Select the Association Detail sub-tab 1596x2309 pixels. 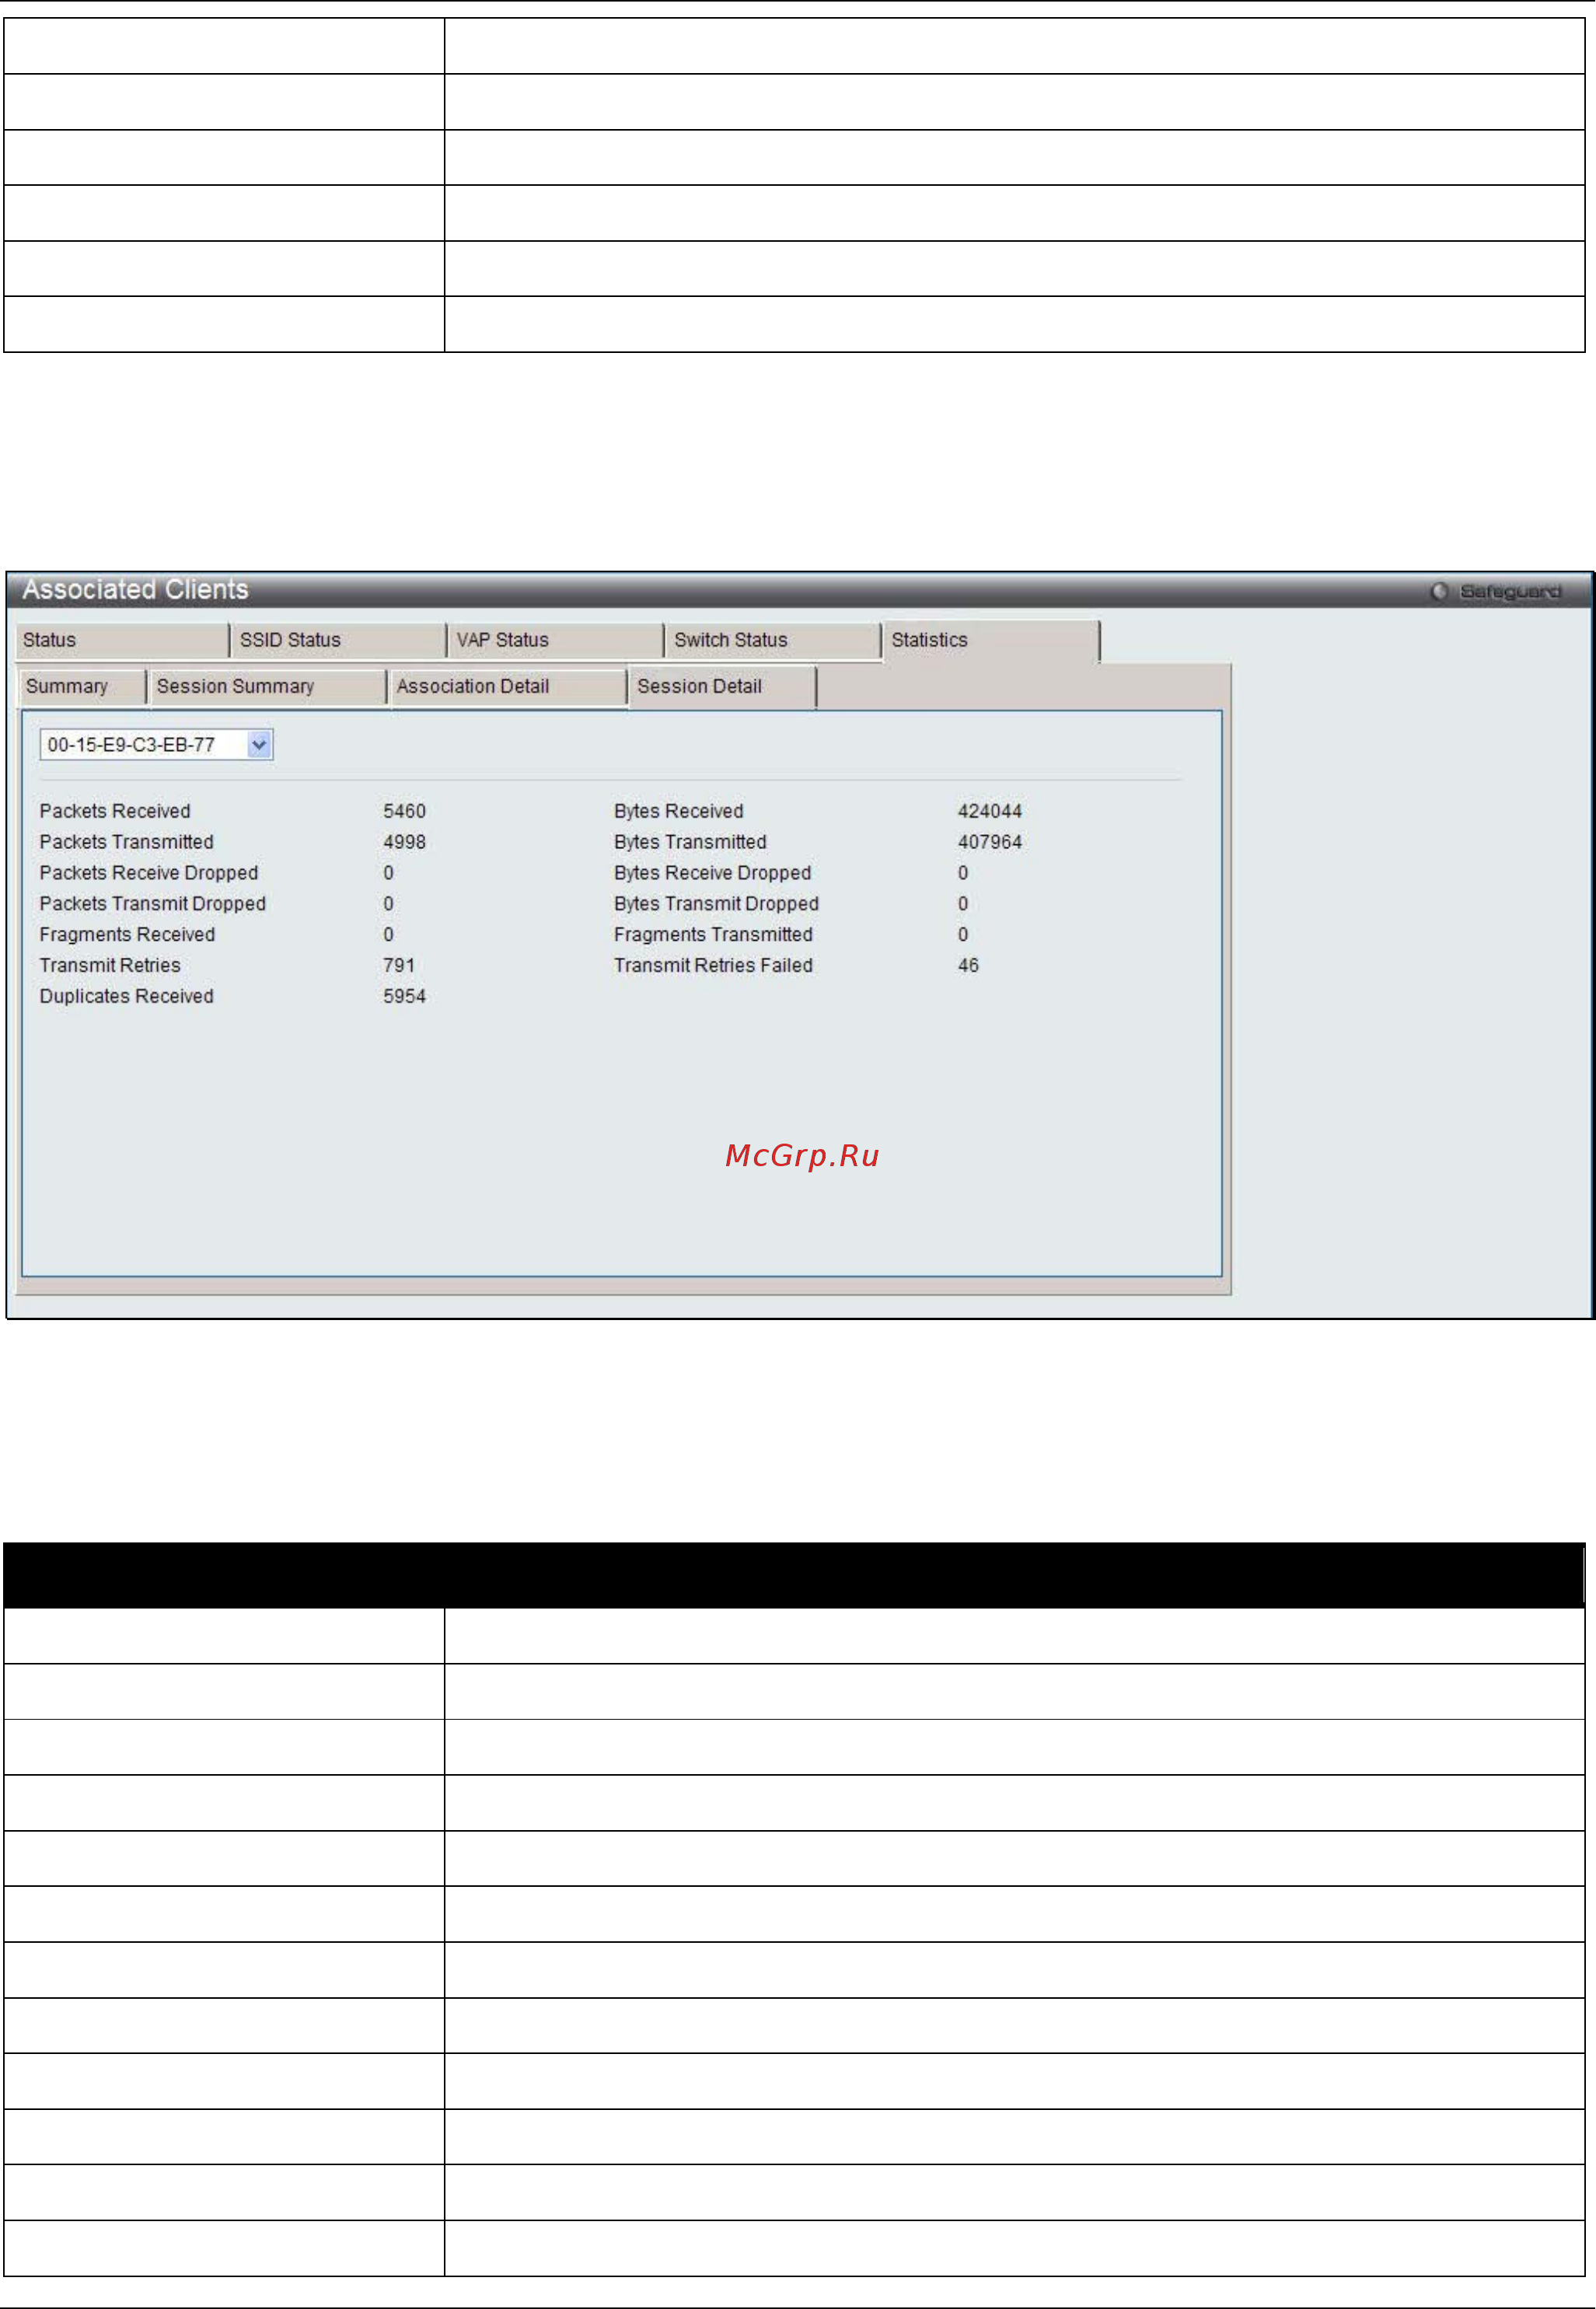click(508, 687)
